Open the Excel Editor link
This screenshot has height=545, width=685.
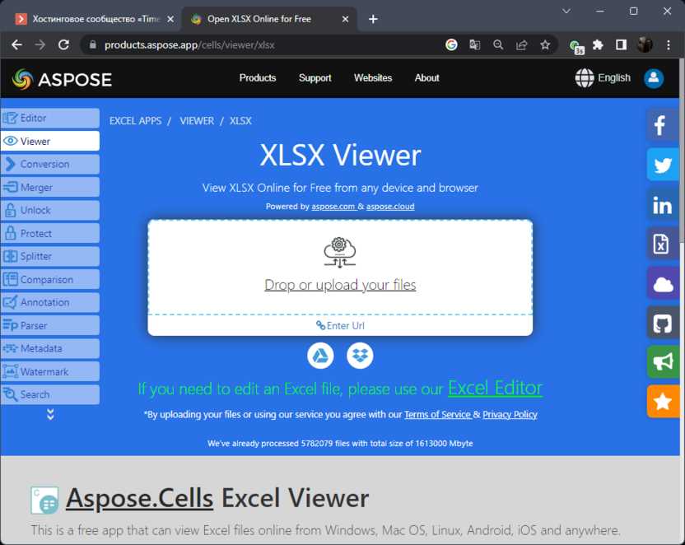tap(496, 388)
